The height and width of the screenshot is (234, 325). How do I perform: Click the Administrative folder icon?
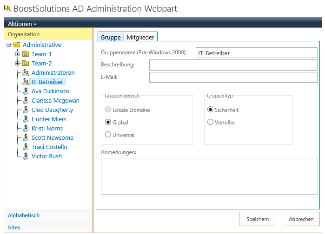pos(17,45)
